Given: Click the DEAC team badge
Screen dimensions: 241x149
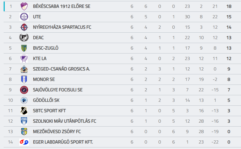Looking at the screenshot, I should pyautogui.click(x=24, y=38).
